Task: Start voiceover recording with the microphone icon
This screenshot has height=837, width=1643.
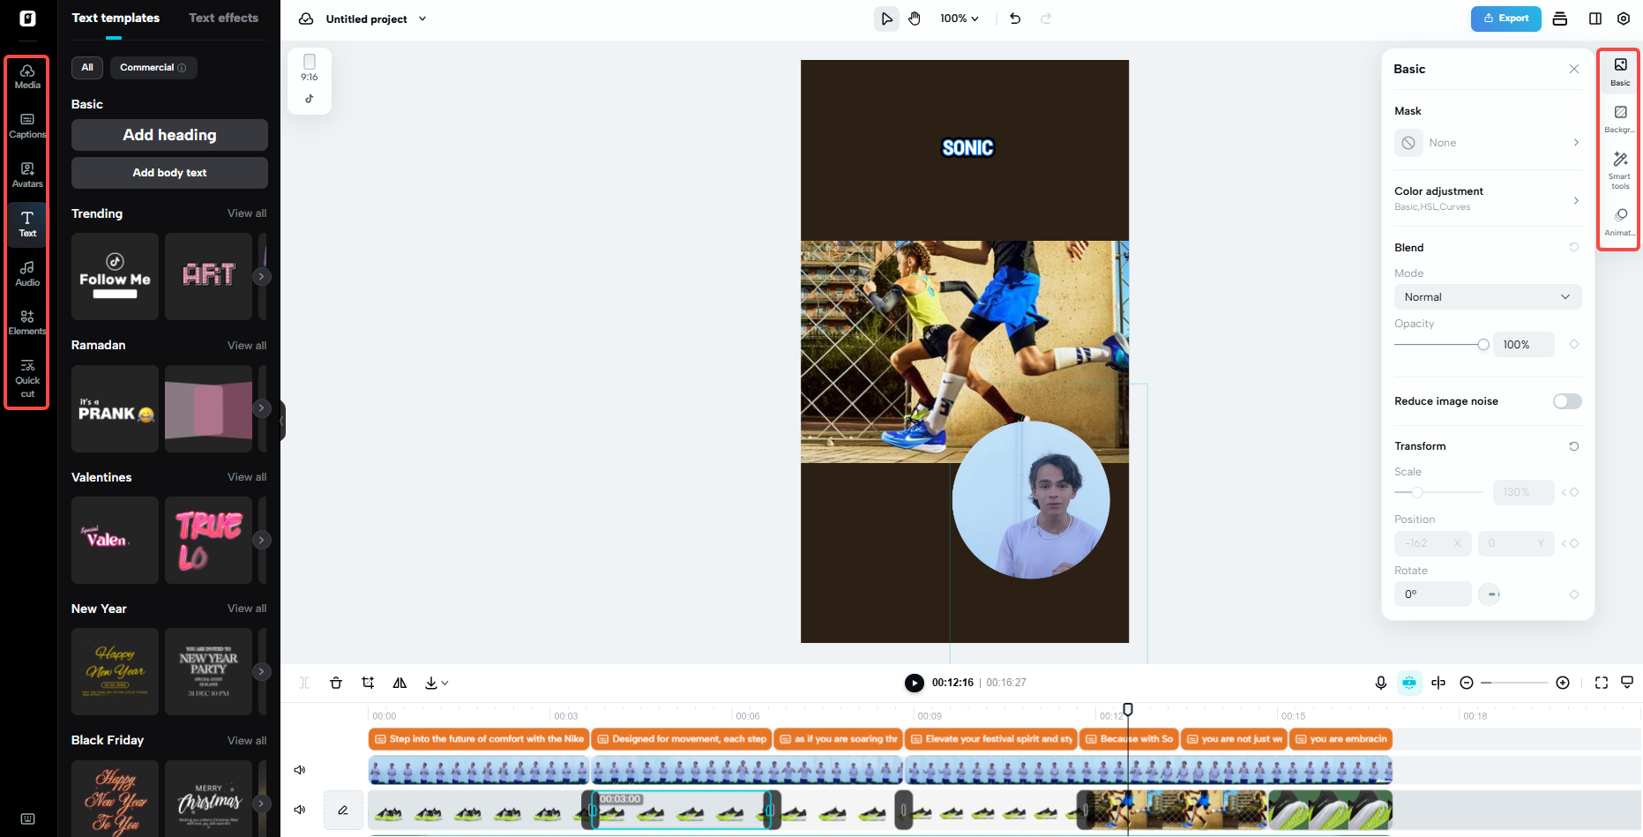Action: click(x=1381, y=683)
